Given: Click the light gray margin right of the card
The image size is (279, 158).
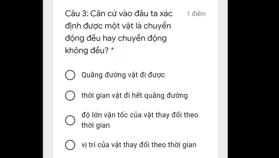Looking at the screenshot, I should pos(223,79).
